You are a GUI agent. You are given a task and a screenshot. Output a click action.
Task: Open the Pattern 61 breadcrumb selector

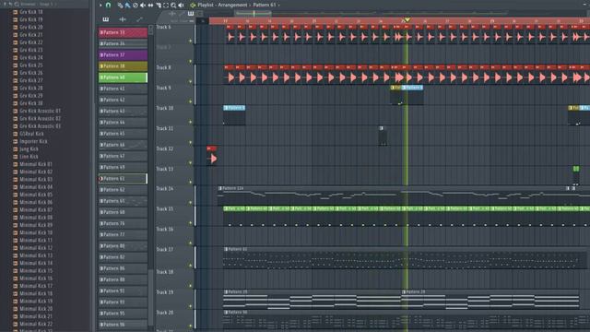(265, 6)
